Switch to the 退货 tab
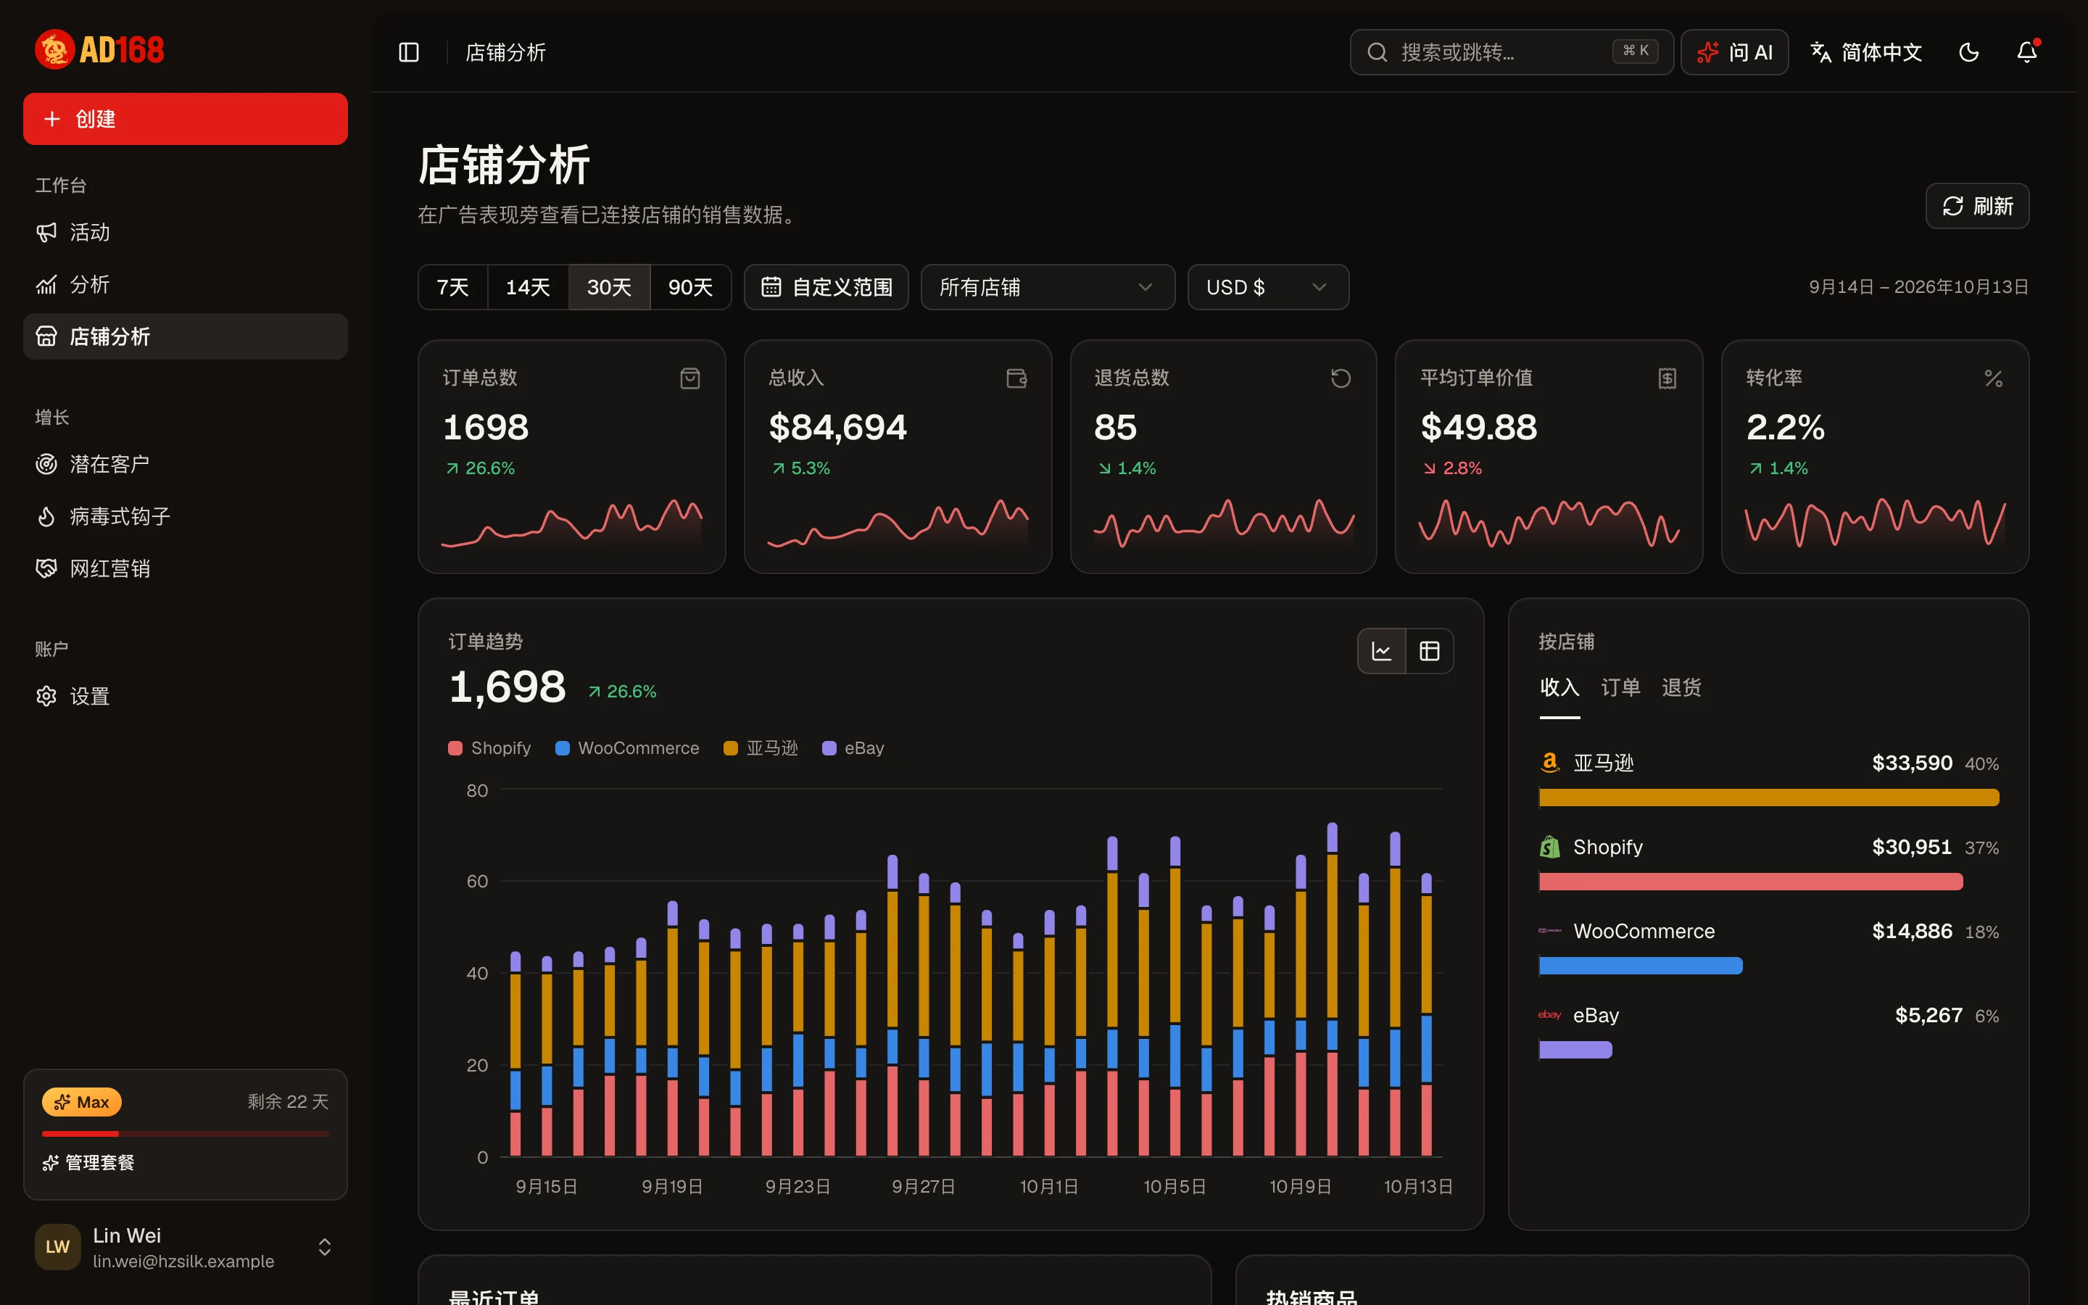Viewport: 2088px width, 1305px height. 1681,688
